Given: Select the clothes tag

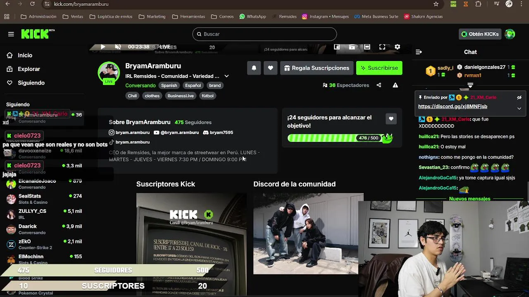Looking at the screenshot, I should point(152,96).
